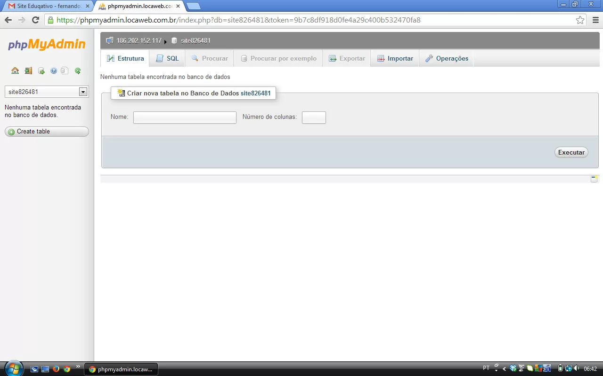This screenshot has height=376, width=603.
Task: Click the Chrome wrench menu icon
Action: click(x=595, y=20)
